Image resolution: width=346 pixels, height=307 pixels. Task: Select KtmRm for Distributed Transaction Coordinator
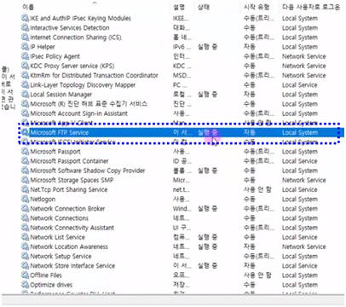coord(94,75)
